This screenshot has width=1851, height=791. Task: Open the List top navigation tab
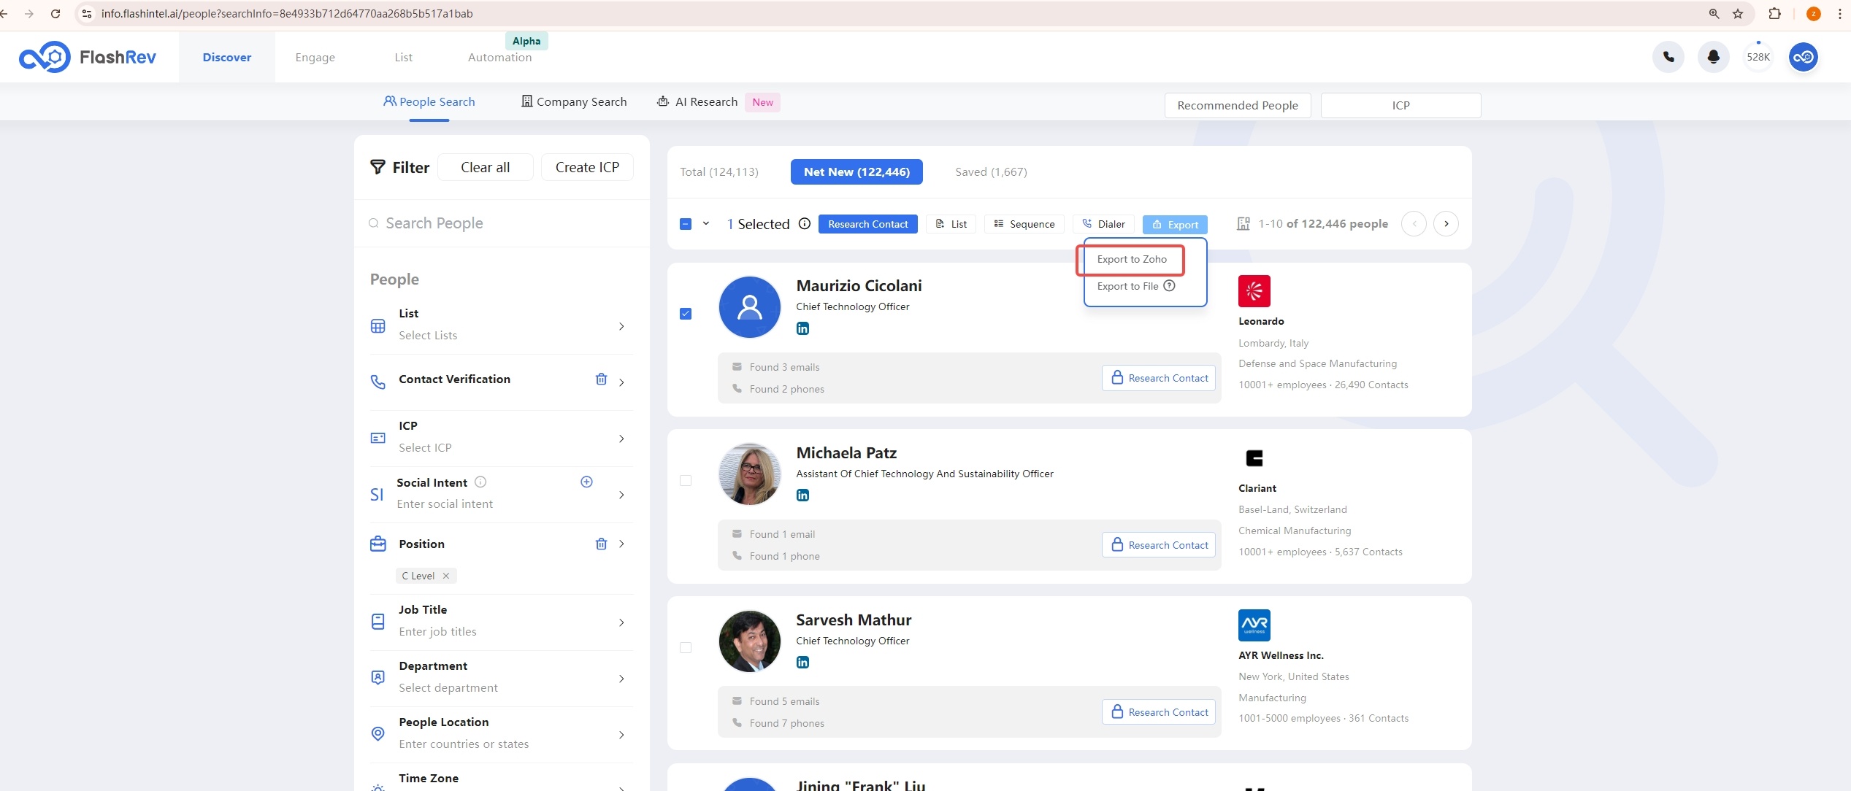coord(403,57)
